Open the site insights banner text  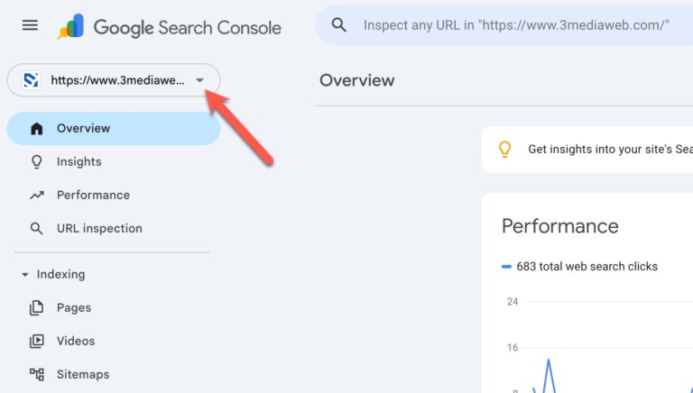point(610,150)
